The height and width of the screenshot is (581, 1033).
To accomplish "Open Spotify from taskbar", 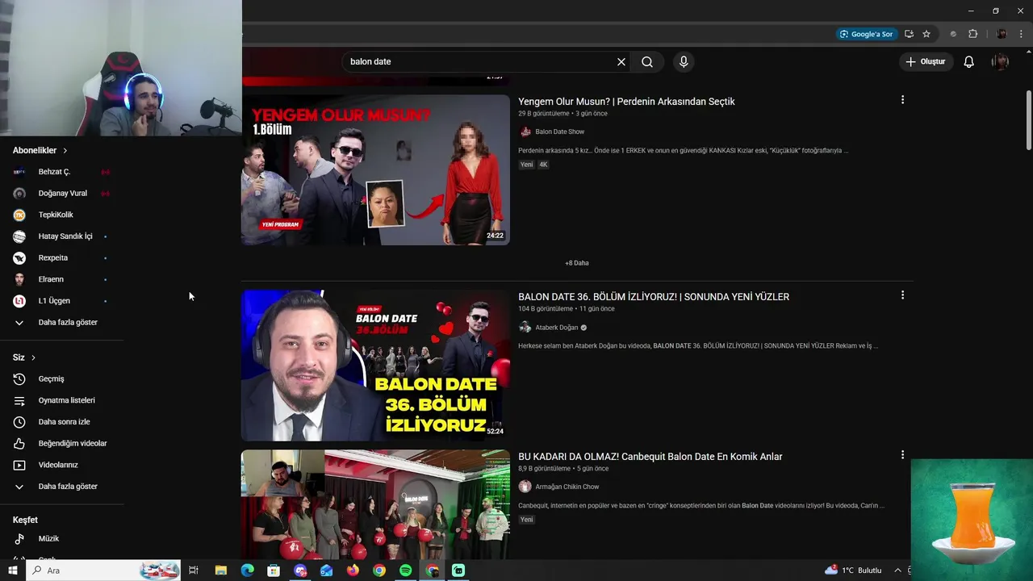I will pyautogui.click(x=406, y=571).
